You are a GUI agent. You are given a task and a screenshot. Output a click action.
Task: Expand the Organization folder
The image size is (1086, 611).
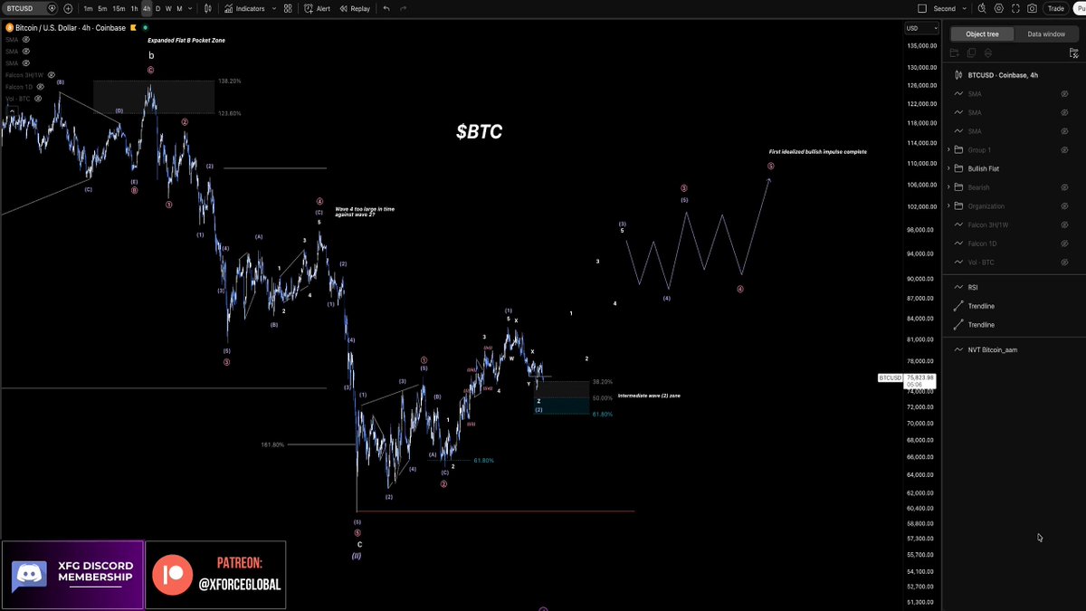pos(948,205)
